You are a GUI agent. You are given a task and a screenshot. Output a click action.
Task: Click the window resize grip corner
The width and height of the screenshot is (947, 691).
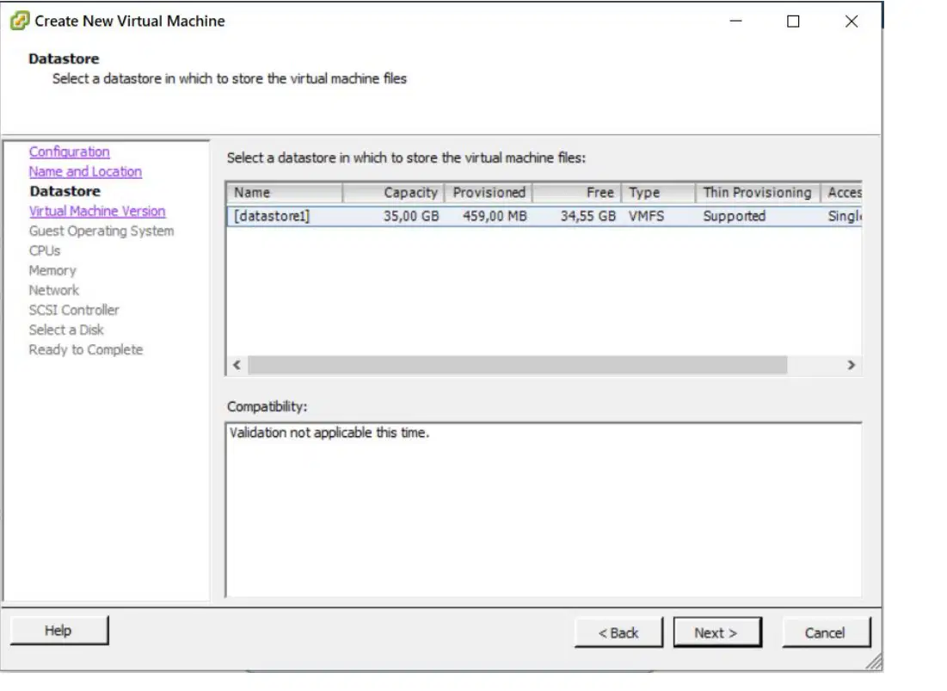tap(873, 662)
